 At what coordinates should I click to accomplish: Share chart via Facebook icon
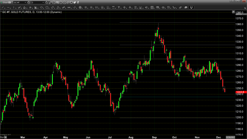[x=78, y=2]
